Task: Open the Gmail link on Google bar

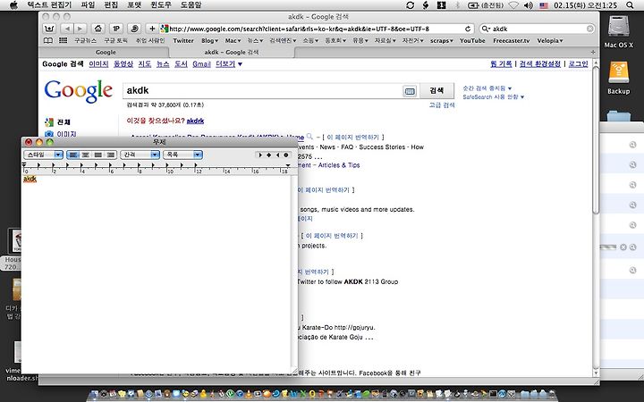Action: click(201, 64)
